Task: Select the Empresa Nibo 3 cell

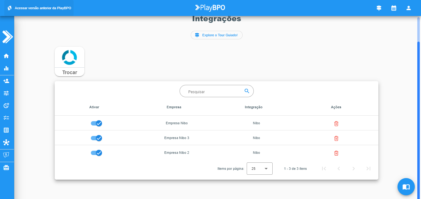Action: [177, 138]
